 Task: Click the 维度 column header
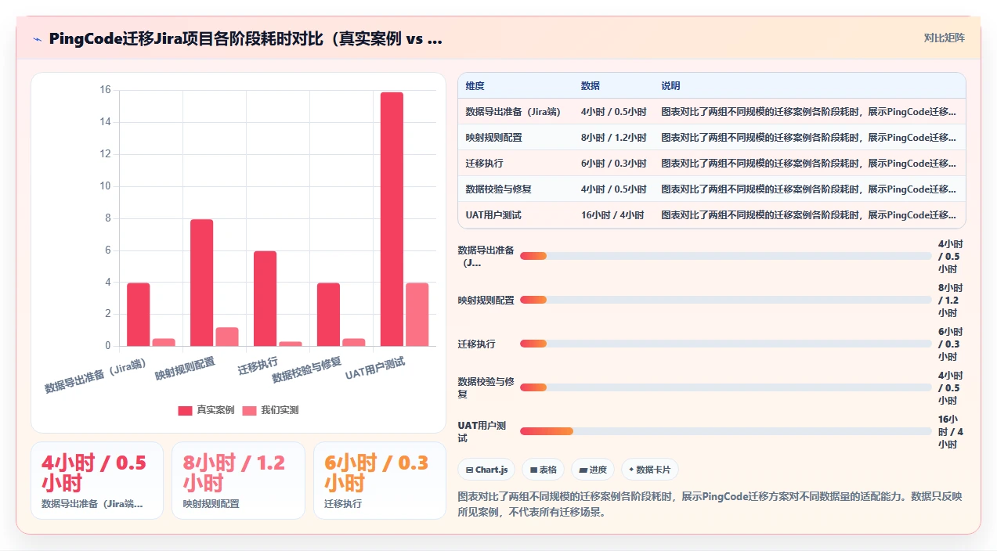click(x=475, y=86)
